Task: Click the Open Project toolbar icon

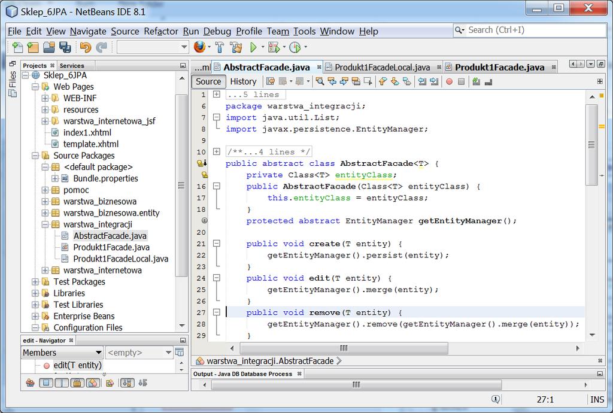Action: [x=49, y=47]
